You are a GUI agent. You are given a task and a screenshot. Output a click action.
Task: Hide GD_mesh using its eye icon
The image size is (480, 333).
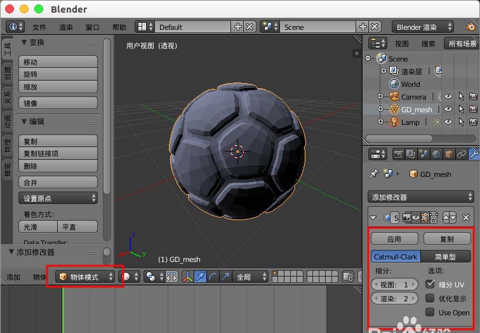[448, 109]
